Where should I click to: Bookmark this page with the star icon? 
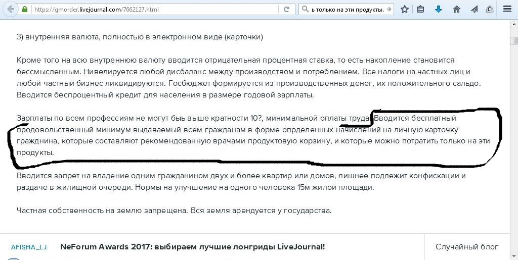(x=404, y=10)
